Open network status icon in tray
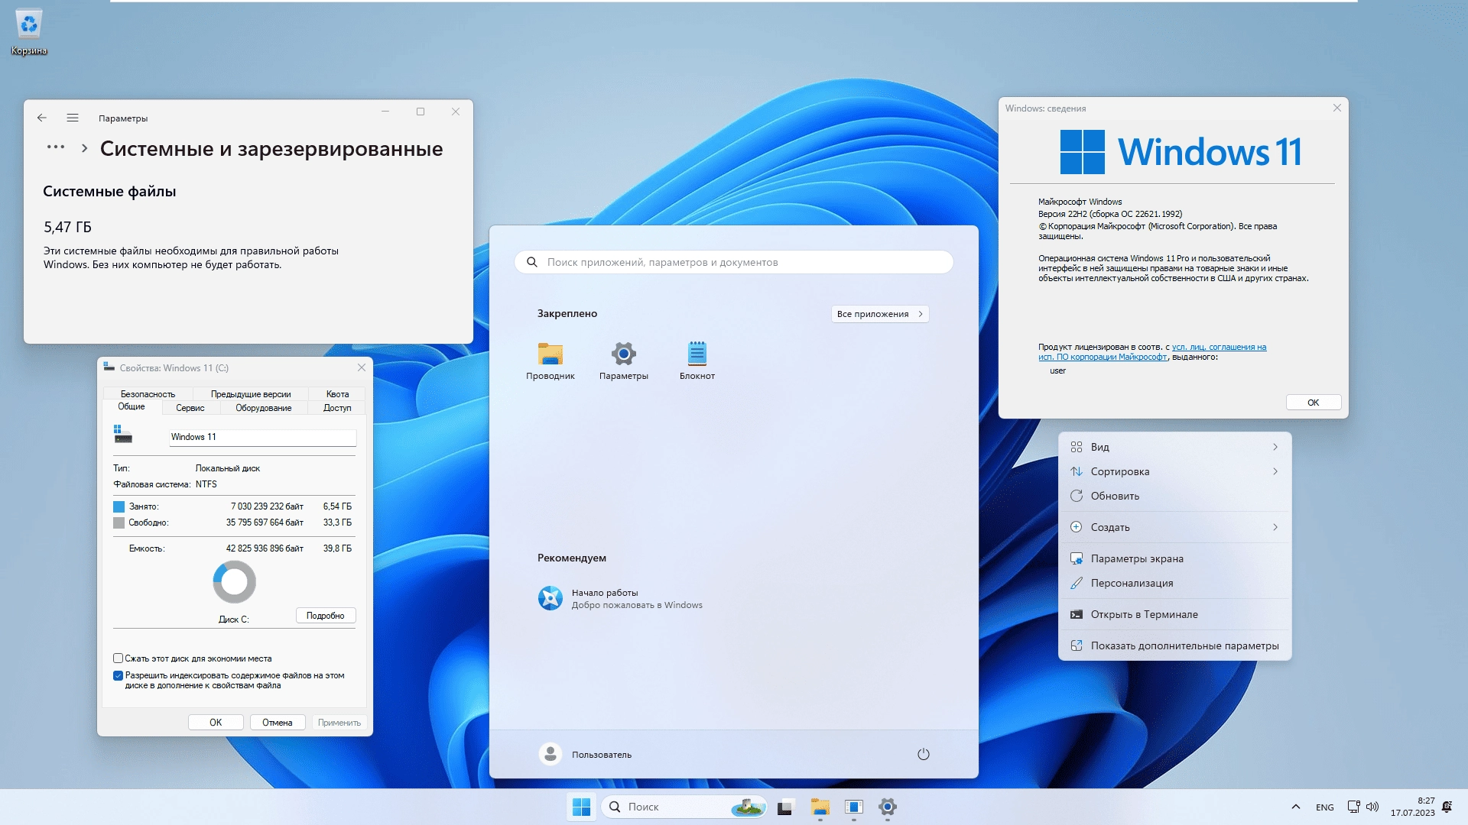The height and width of the screenshot is (825, 1468). point(1354,807)
